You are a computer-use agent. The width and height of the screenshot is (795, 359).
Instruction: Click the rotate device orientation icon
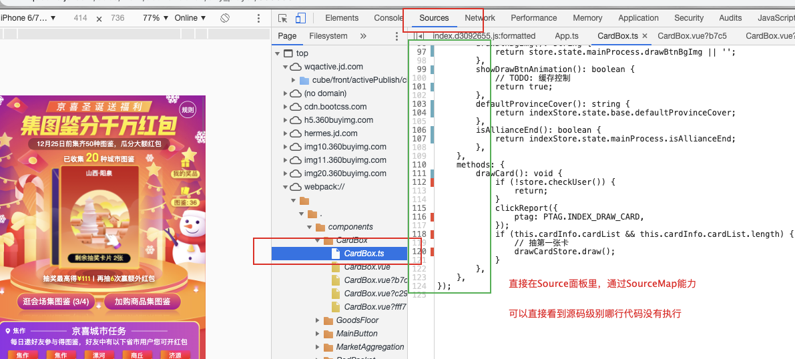(225, 18)
